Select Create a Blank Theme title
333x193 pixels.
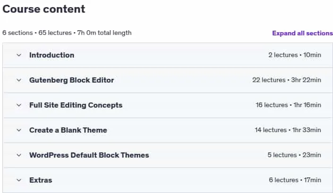click(x=68, y=130)
